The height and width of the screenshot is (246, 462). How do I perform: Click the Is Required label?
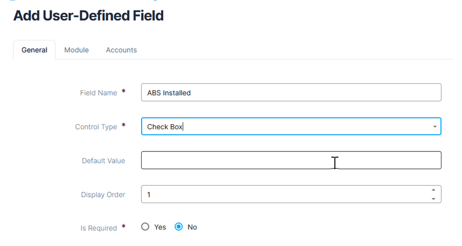pyautogui.click(x=99, y=228)
